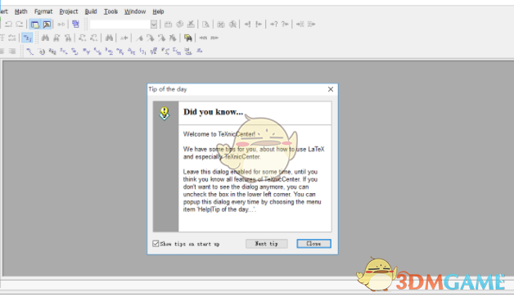Screen dimensions: 514x297
Task: Click the yellow lightbulb tip icon
Action: pyautogui.click(x=165, y=114)
